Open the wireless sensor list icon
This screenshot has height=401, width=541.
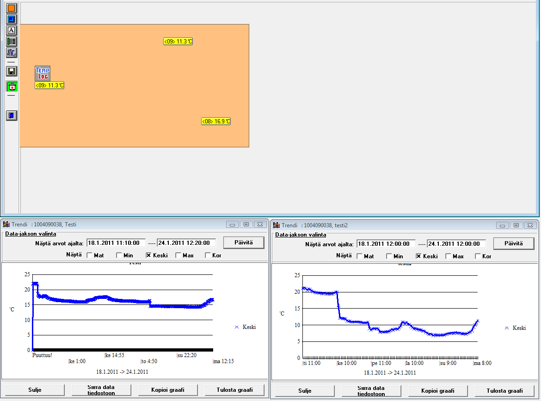tap(12, 53)
